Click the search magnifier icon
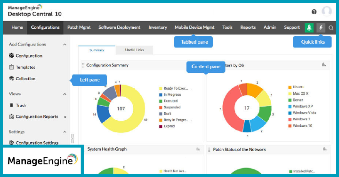 331,28
